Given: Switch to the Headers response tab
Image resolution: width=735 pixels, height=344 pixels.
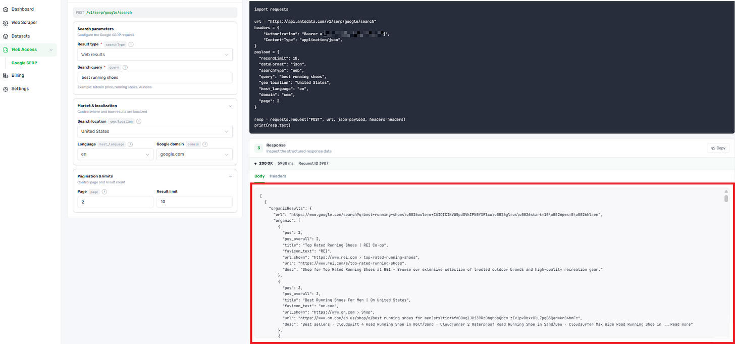Looking at the screenshot, I should pos(278,176).
